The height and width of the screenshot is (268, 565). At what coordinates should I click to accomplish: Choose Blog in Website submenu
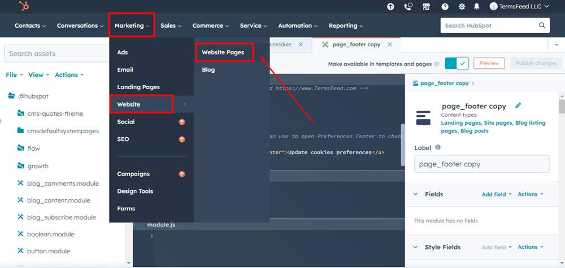(208, 70)
